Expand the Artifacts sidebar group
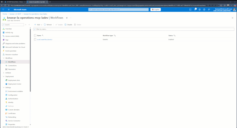 (4, 73)
